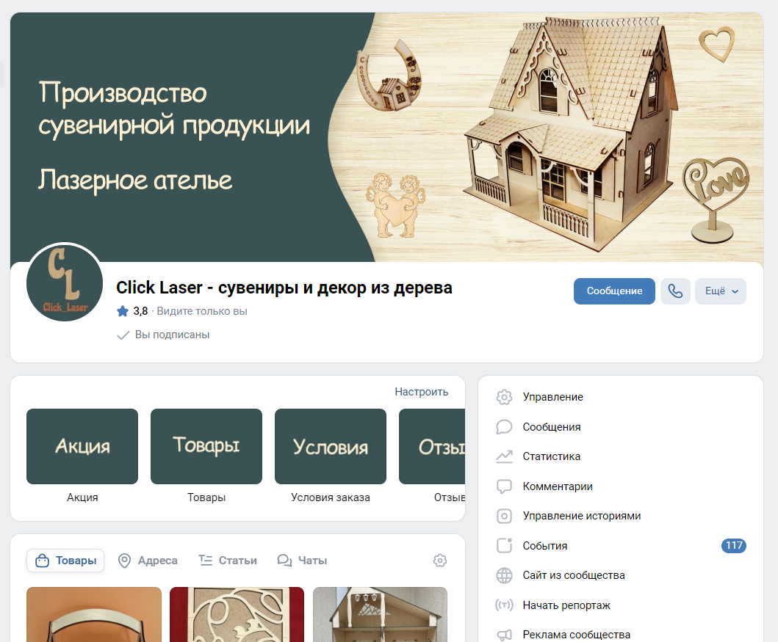Click the Click Laser community avatar

pos(65,282)
